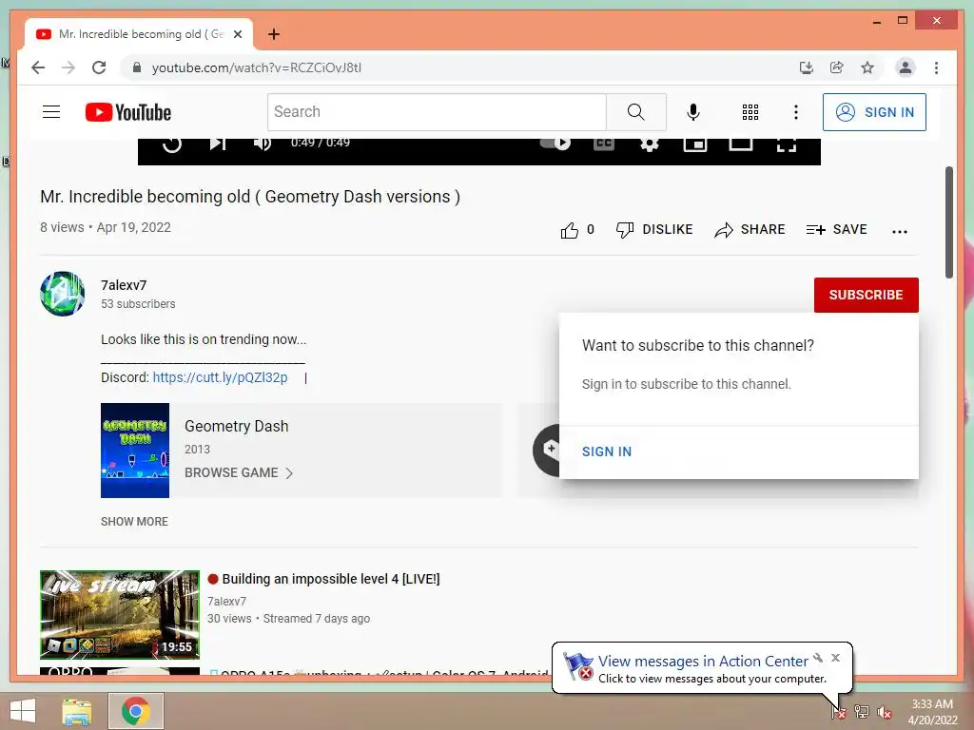This screenshot has height=730, width=974.
Task: Click the Chrome address bar URL
Action: tap(257, 67)
